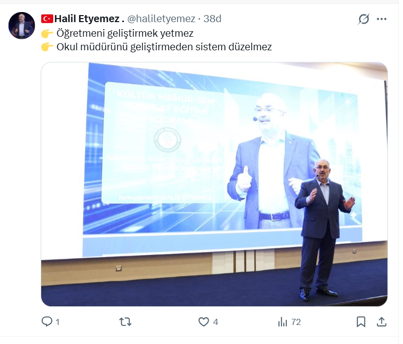Click the repost arrows icon
The image size is (403, 344).
point(126,321)
